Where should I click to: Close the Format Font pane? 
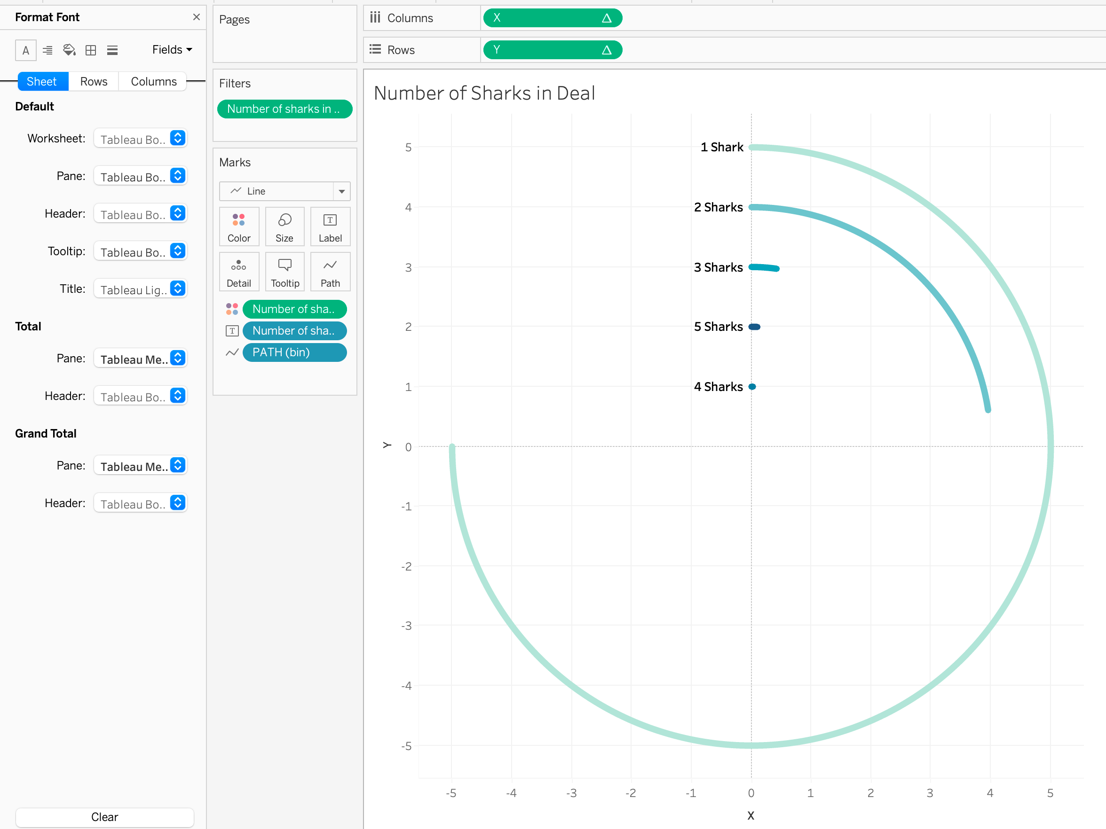click(196, 17)
